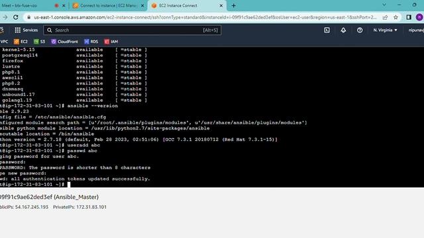
Task: Click the public IP 54.167.245.193
Action: pyautogui.click(x=32, y=207)
